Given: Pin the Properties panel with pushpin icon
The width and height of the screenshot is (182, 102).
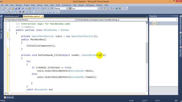Looking at the screenshot, I should pos(175,16).
